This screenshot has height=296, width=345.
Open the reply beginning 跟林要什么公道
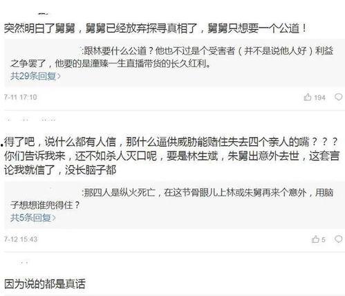pos(171,57)
